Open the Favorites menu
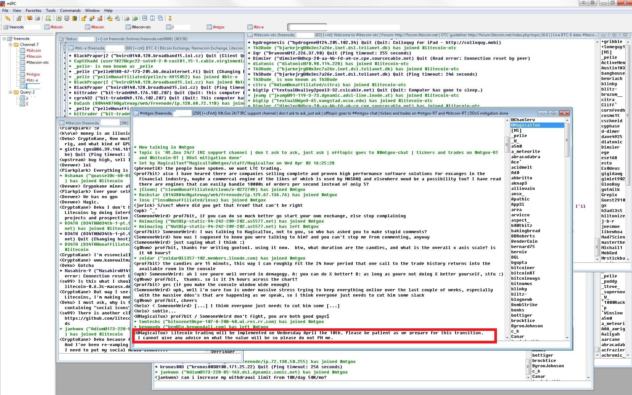 [x=34, y=11]
